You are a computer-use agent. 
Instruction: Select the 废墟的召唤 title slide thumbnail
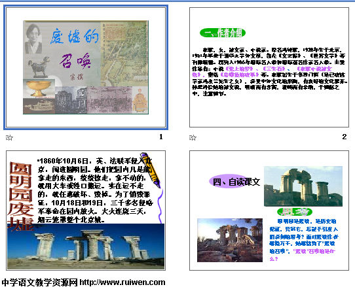pos(86,67)
